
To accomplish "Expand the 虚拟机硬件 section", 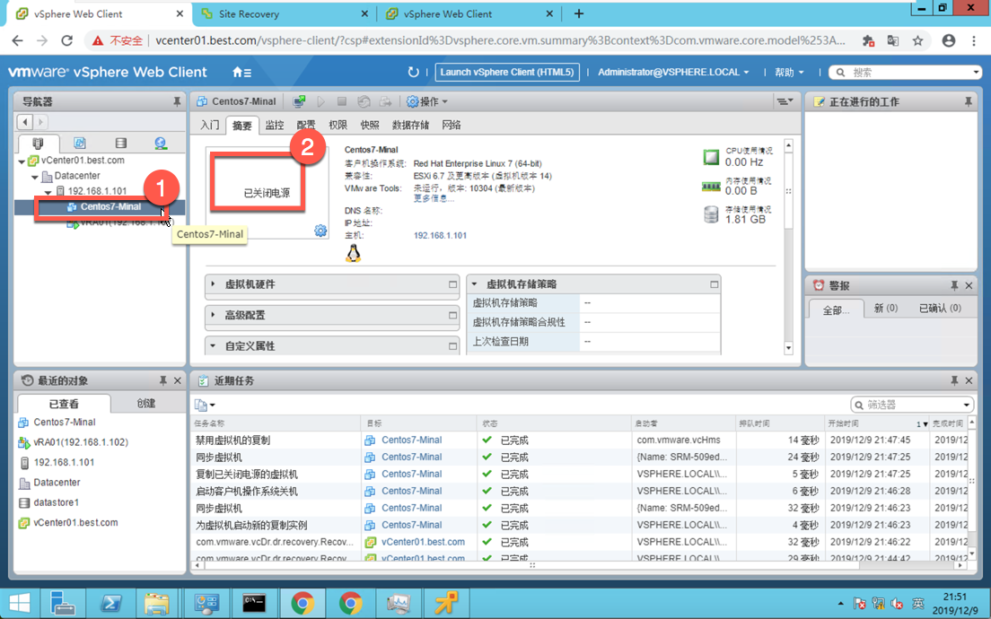I will [213, 284].
